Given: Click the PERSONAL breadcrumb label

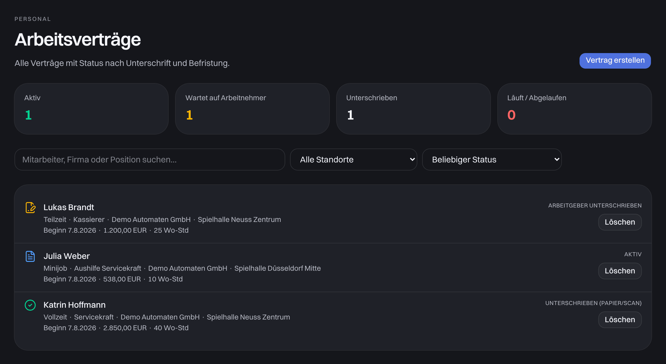Looking at the screenshot, I should click(x=33, y=19).
